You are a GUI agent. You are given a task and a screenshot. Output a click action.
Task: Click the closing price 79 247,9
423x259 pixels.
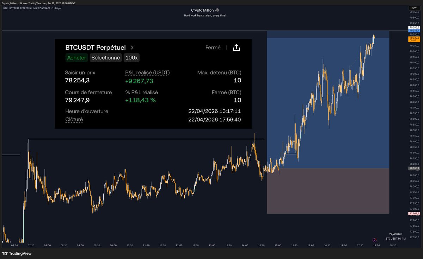pyautogui.click(x=77, y=100)
